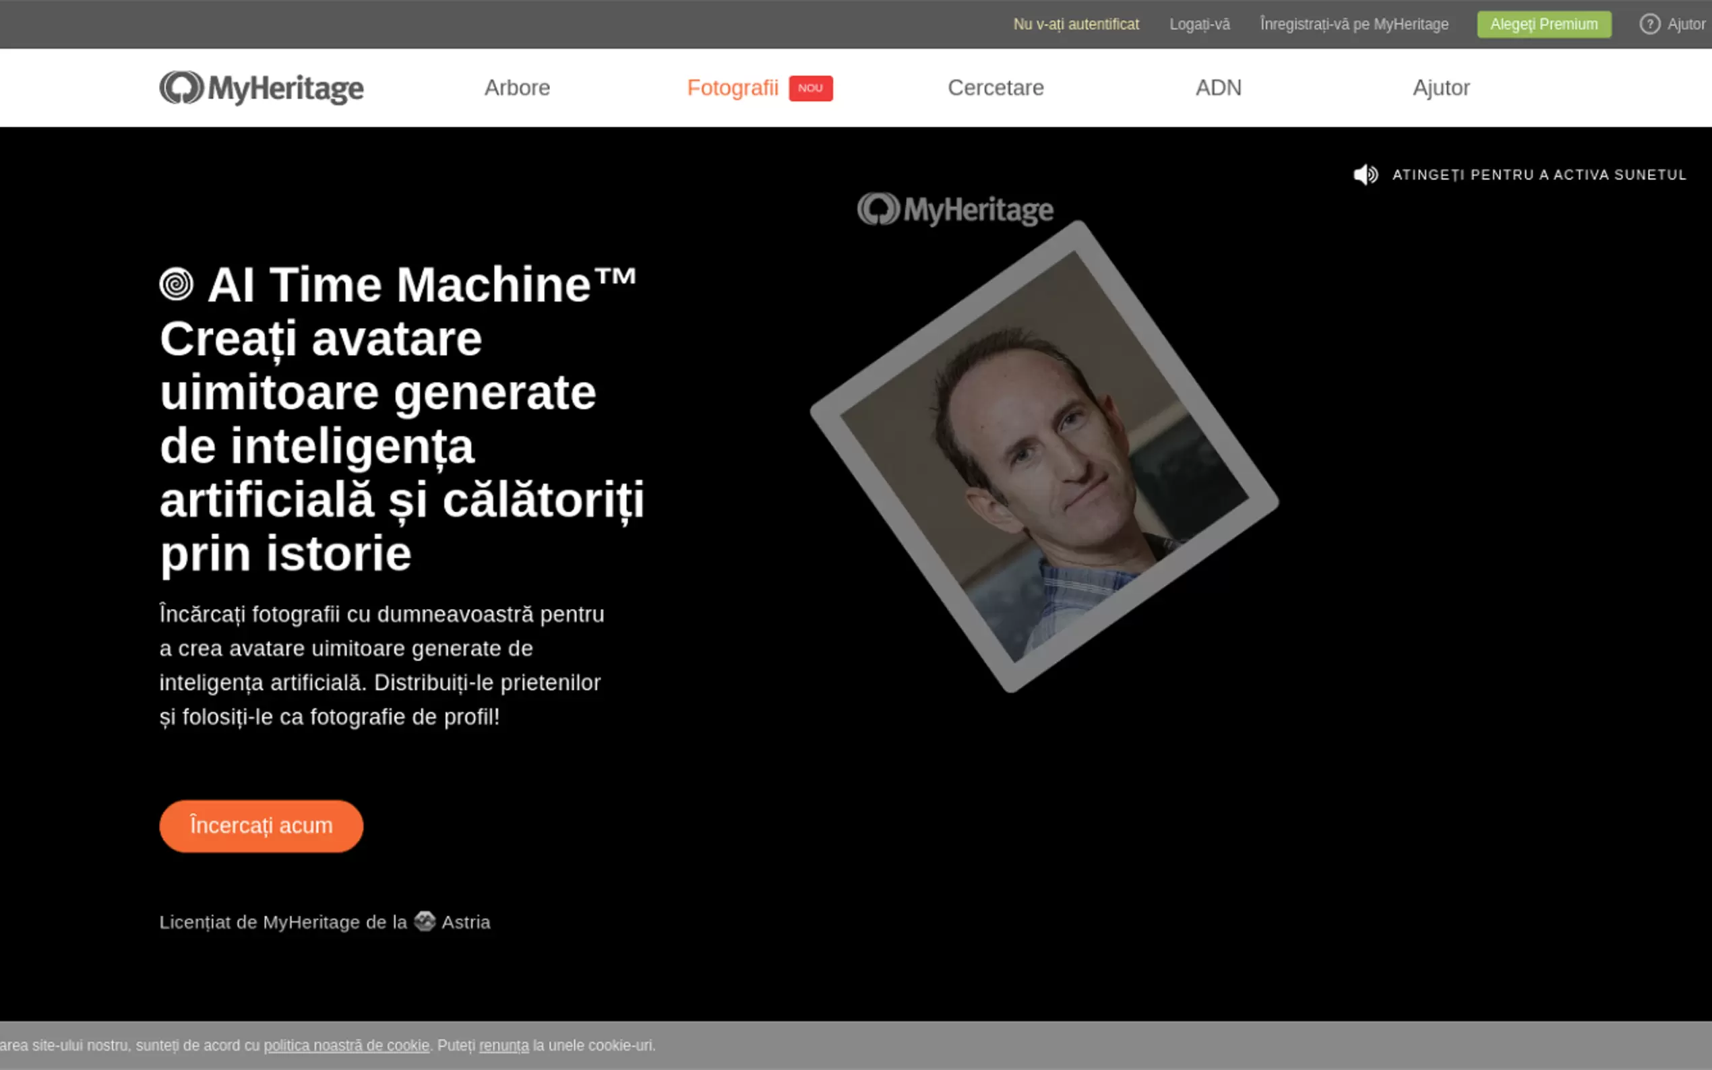
Task: Toggle sound with ATINGEȚI PENTRU A ACTIVA SUNETUL
Action: (x=1539, y=175)
